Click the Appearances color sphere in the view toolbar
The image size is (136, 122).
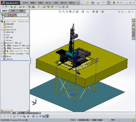pos(94,12)
